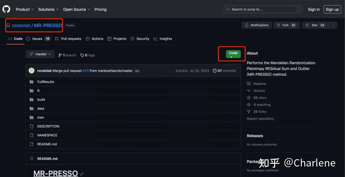Click the commits history clock icon

[x=215, y=71]
